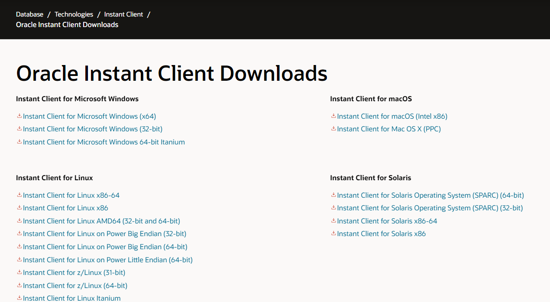This screenshot has width=550, height=302.
Task: Open Instant Client for Windows 64-bit Itanium
Action: click(x=104, y=142)
